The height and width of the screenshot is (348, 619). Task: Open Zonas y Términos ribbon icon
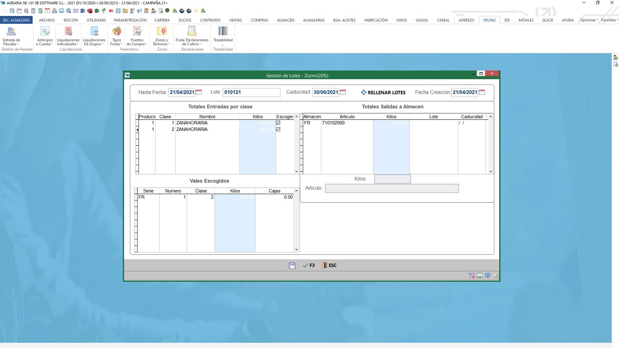click(x=162, y=32)
